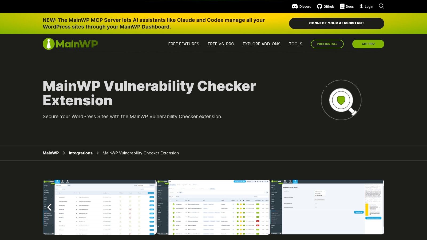Open the Explore Add-ons menu
This screenshot has height=240, width=427.
[262, 44]
